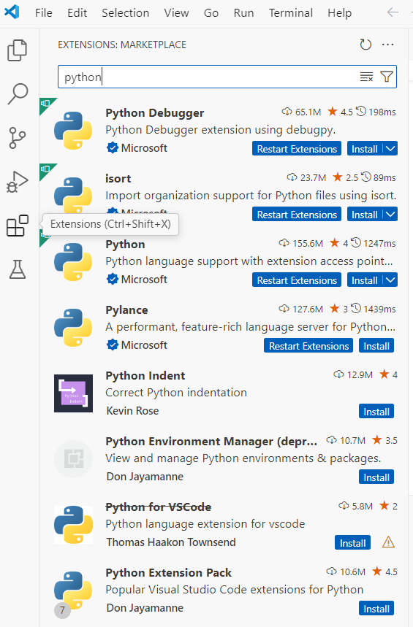Click the Python Debugger extension icon
This screenshot has height=627, width=413.
(73, 131)
